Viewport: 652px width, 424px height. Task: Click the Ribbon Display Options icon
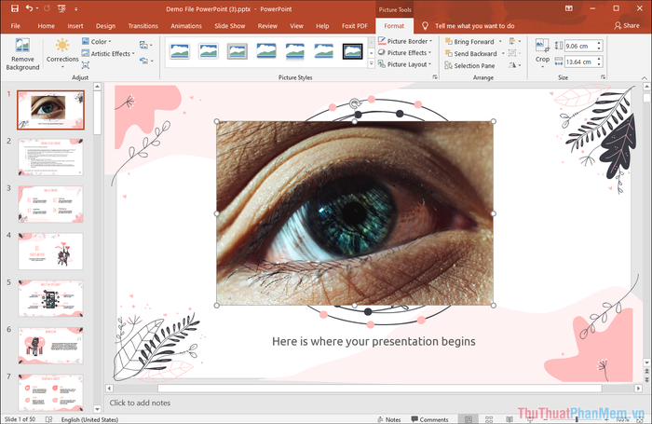click(568, 8)
